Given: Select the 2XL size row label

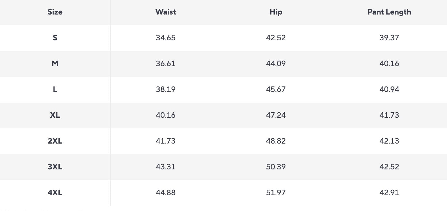Looking at the screenshot, I should tap(55, 141).
